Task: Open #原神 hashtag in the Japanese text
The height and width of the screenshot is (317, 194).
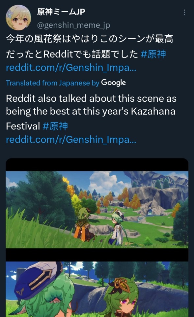Action: (x=153, y=54)
